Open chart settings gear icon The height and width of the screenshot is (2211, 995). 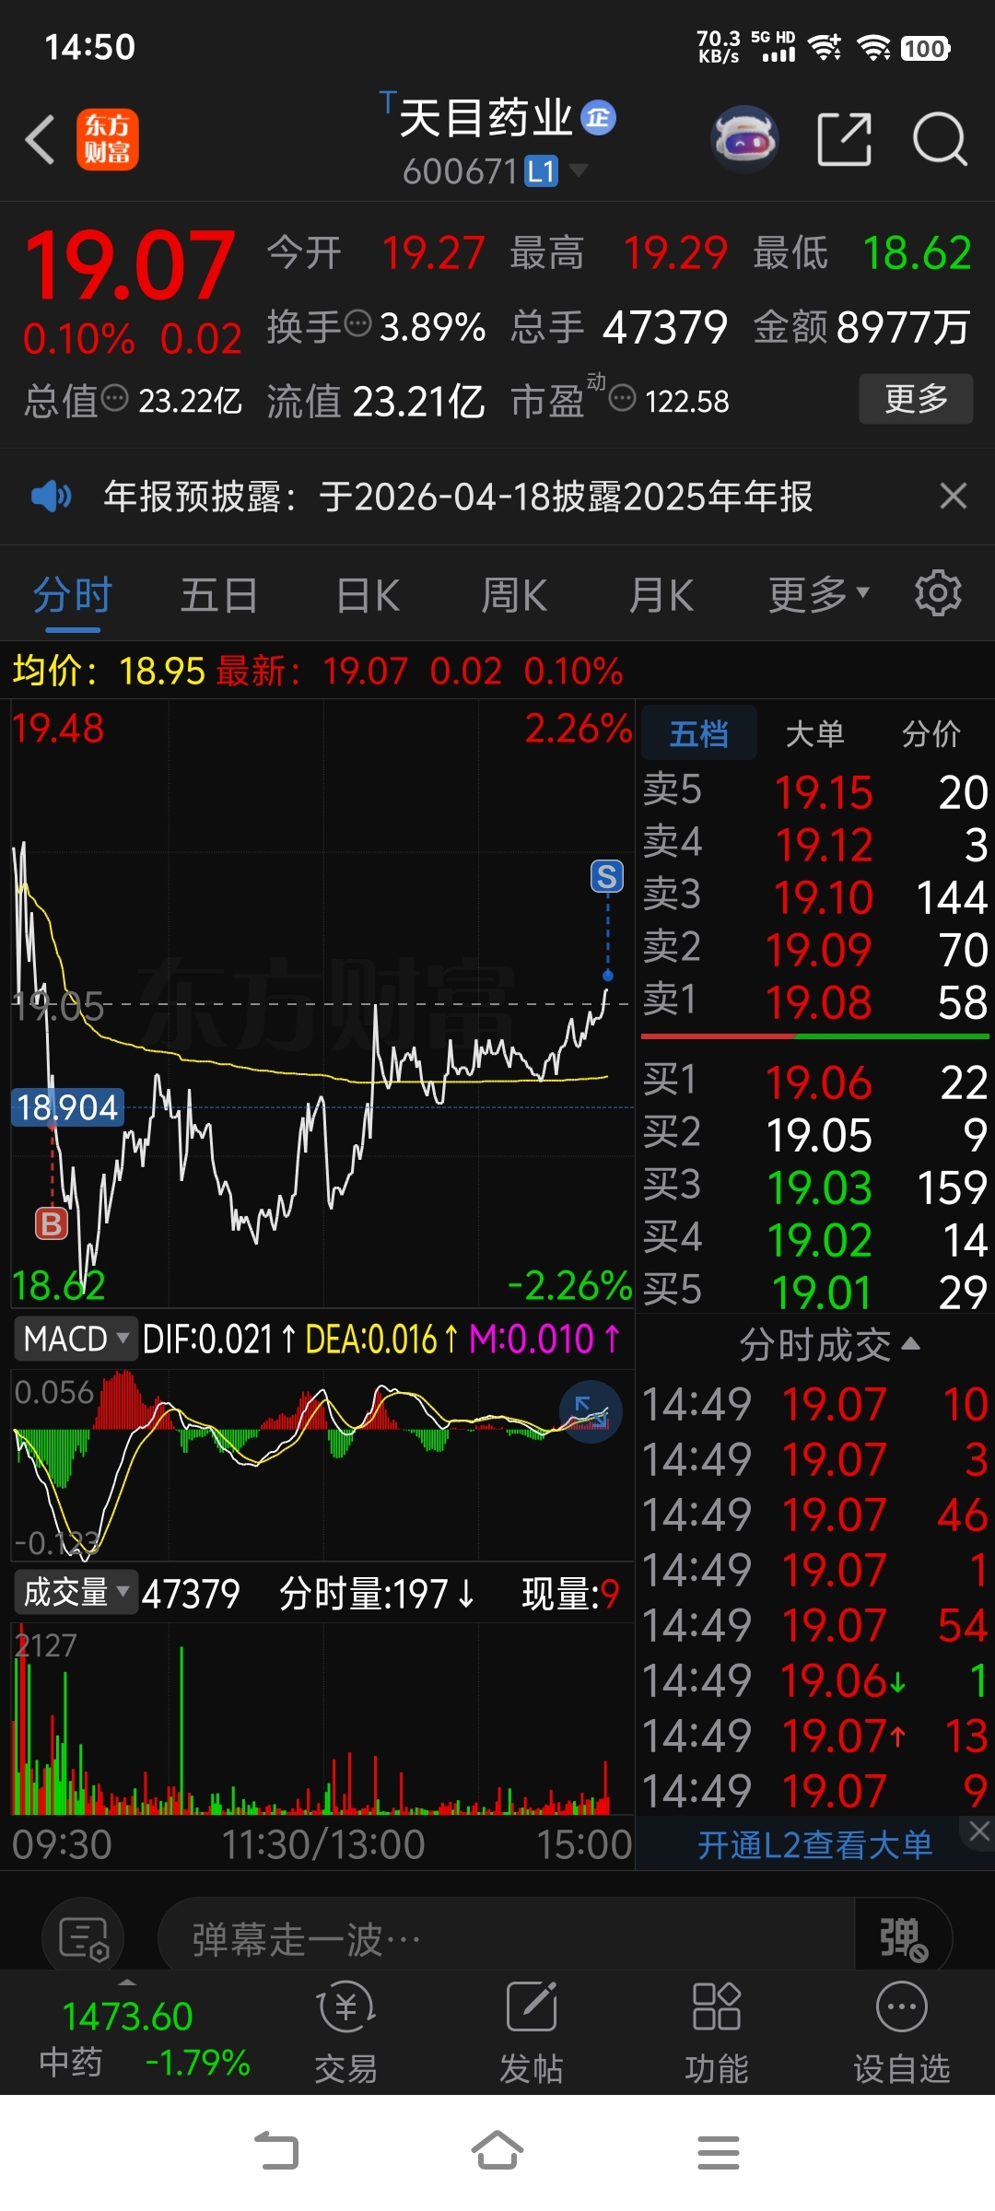[x=938, y=594]
